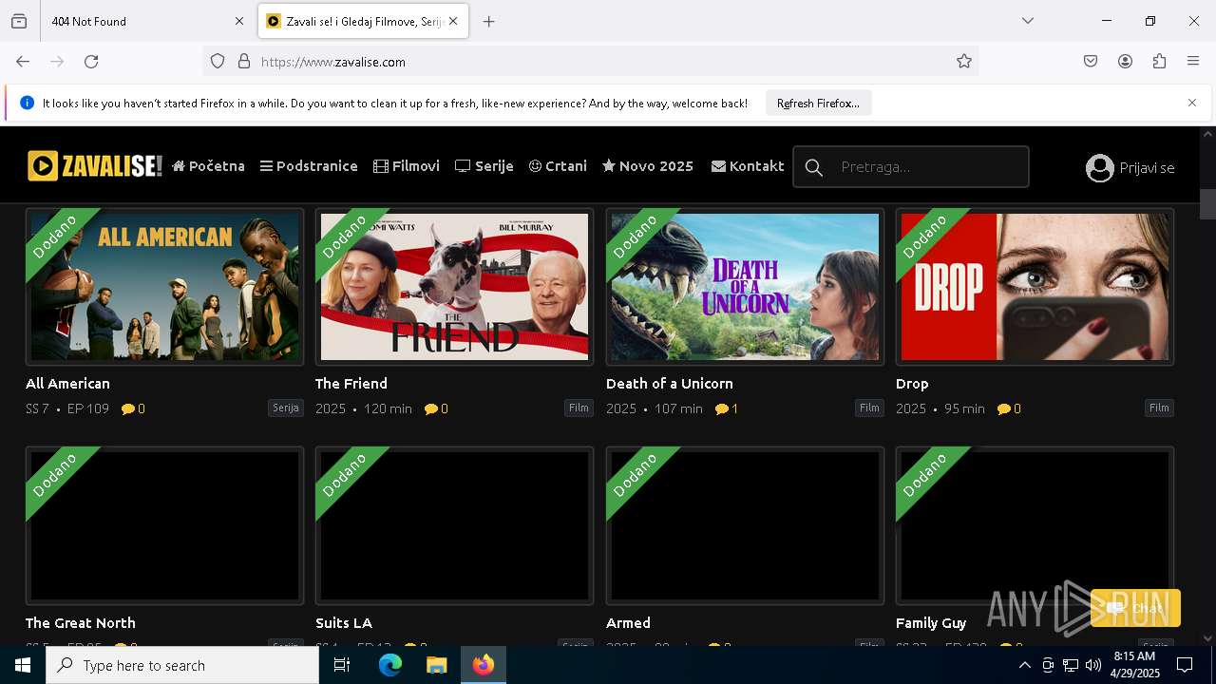Go to Početna home page
Screen dimensions: 1216x684
(208, 166)
